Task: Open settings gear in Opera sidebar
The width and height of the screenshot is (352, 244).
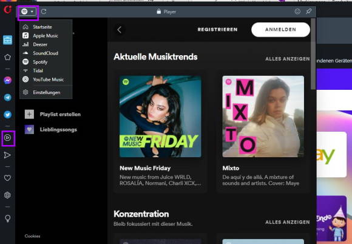Action: point(7,195)
